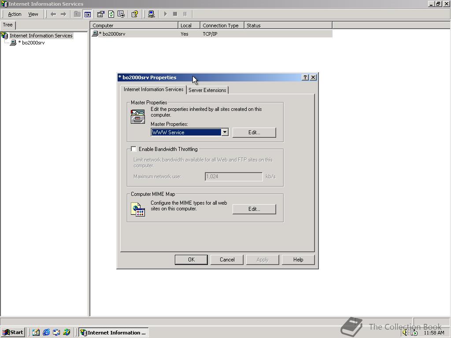Image resolution: width=451 pixels, height=338 pixels.
Task: Click Edit for Computer MIME Map
Action: 254,209
